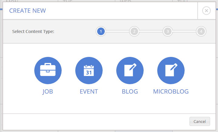Click progress line between steps 1 and 2
This screenshot has width=218, height=132.
[x=118, y=31]
